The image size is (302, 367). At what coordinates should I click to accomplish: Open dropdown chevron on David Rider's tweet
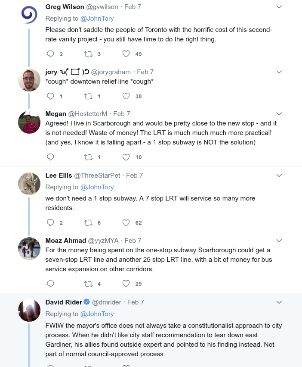coord(279,302)
